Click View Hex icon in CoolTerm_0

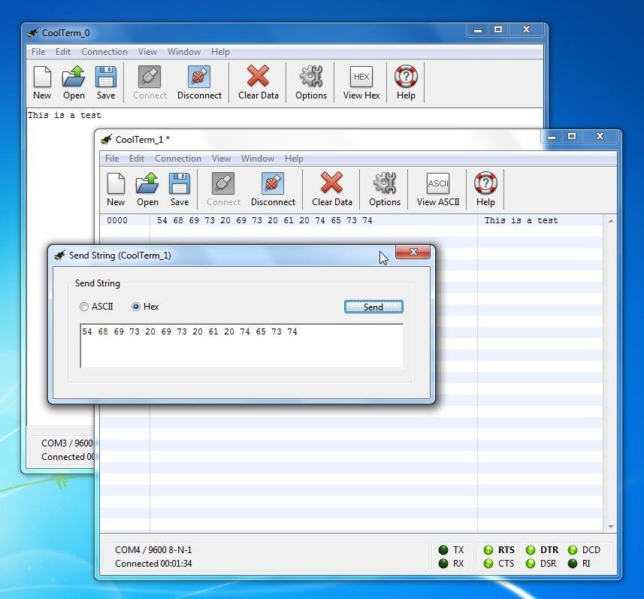tap(361, 77)
